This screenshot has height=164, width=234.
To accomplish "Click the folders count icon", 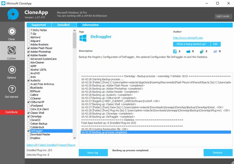I will 188,51.
